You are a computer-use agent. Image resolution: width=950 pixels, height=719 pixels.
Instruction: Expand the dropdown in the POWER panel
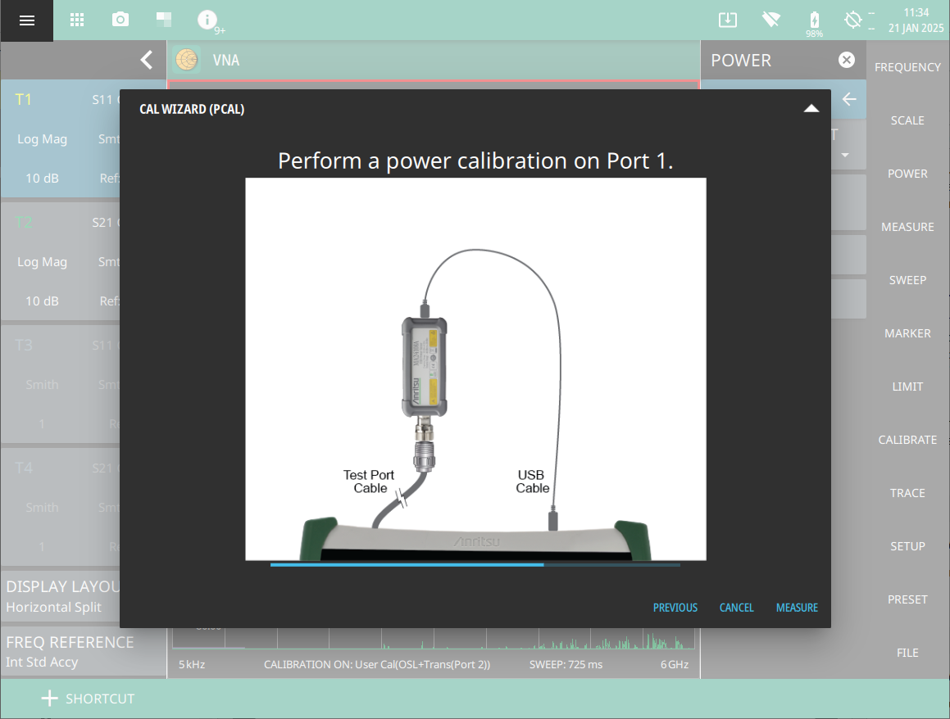pos(844,155)
